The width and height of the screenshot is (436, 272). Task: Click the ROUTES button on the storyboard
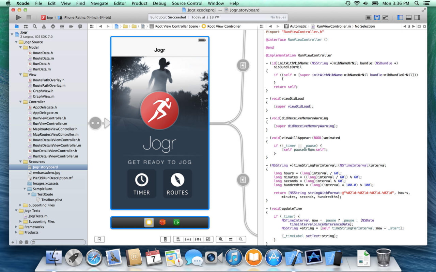pyautogui.click(x=177, y=184)
